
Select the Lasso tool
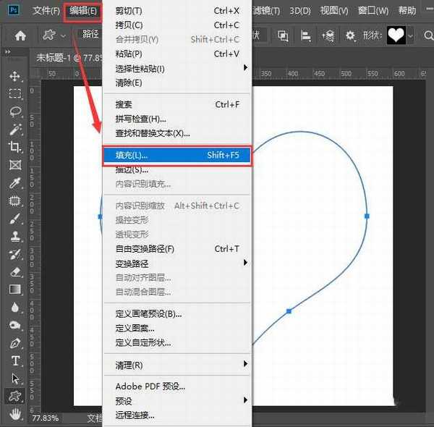point(14,111)
